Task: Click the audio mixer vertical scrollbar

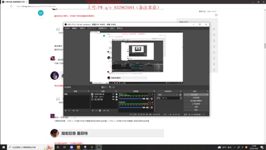Action: (155, 103)
